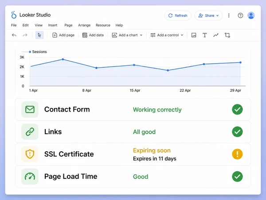Click the lowest data point on the Sessions line
The image size is (266, 200).
168,70
